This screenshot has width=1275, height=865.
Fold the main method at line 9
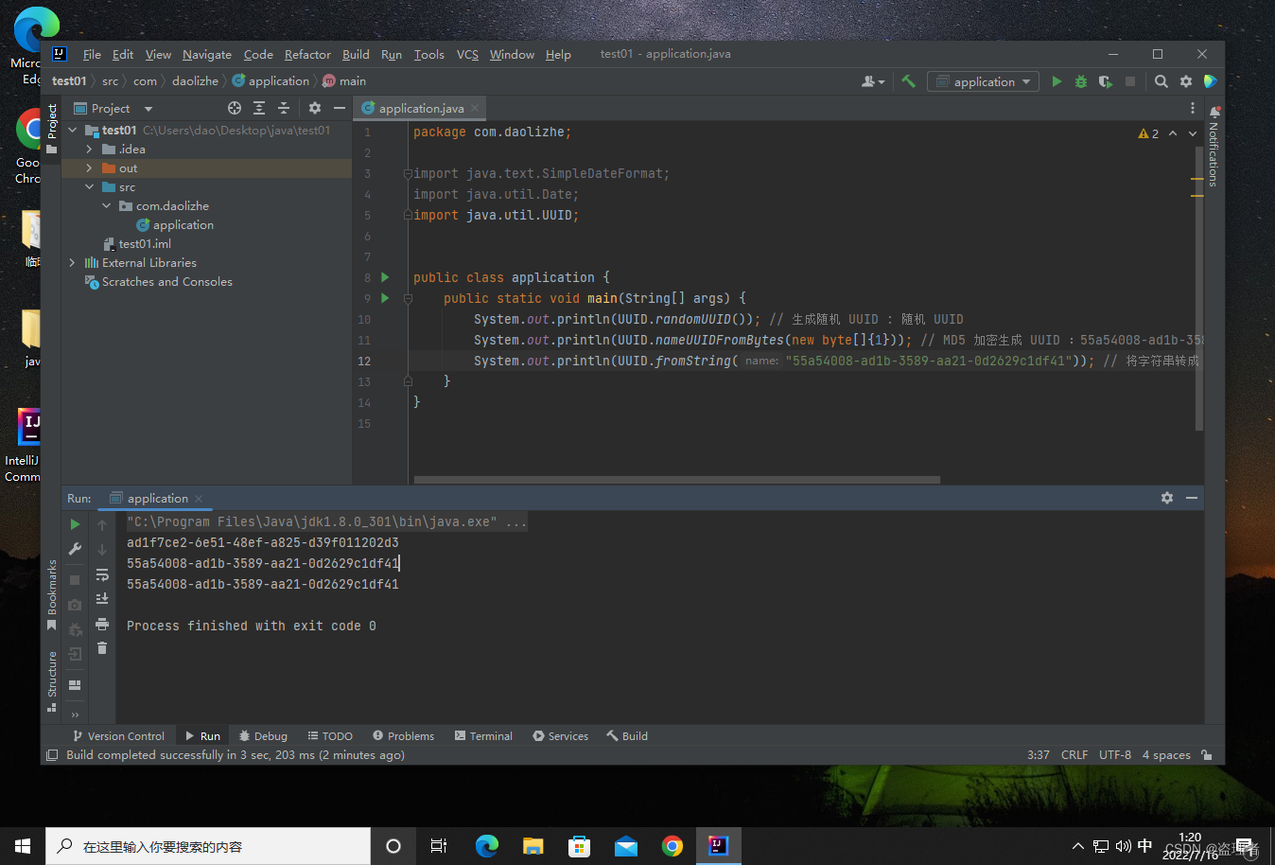pos(408,298)
